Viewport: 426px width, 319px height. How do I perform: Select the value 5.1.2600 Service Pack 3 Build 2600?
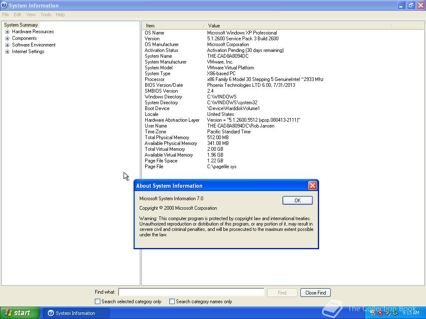(243, 39)
